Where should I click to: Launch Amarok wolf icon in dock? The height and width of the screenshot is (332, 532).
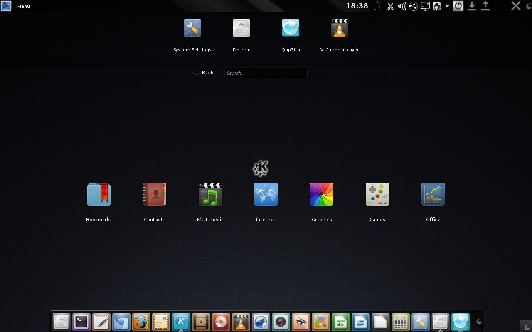point(261,322)
